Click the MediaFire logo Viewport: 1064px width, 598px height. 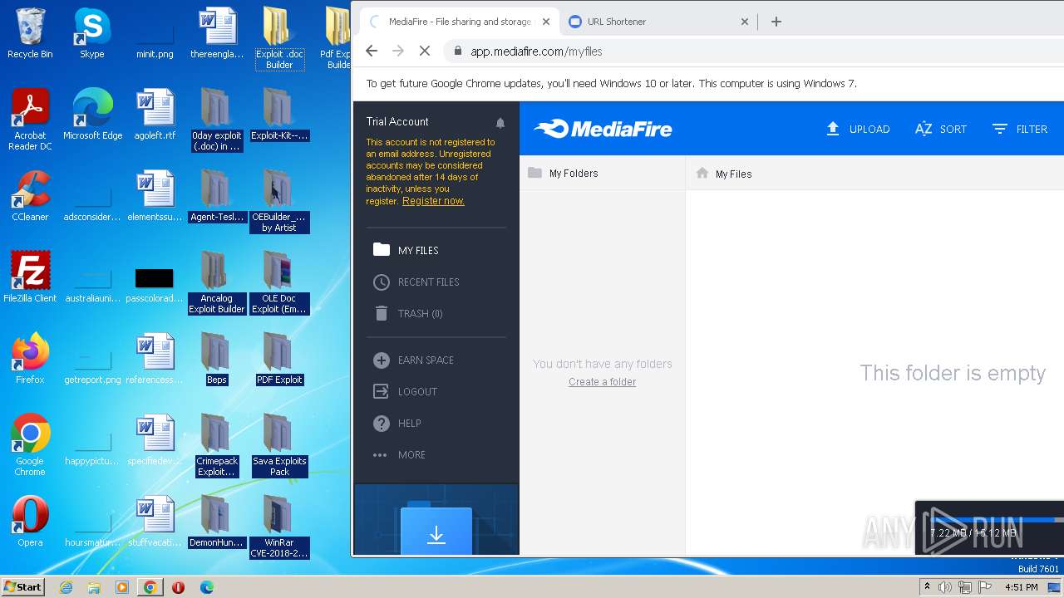click(603, 129)
